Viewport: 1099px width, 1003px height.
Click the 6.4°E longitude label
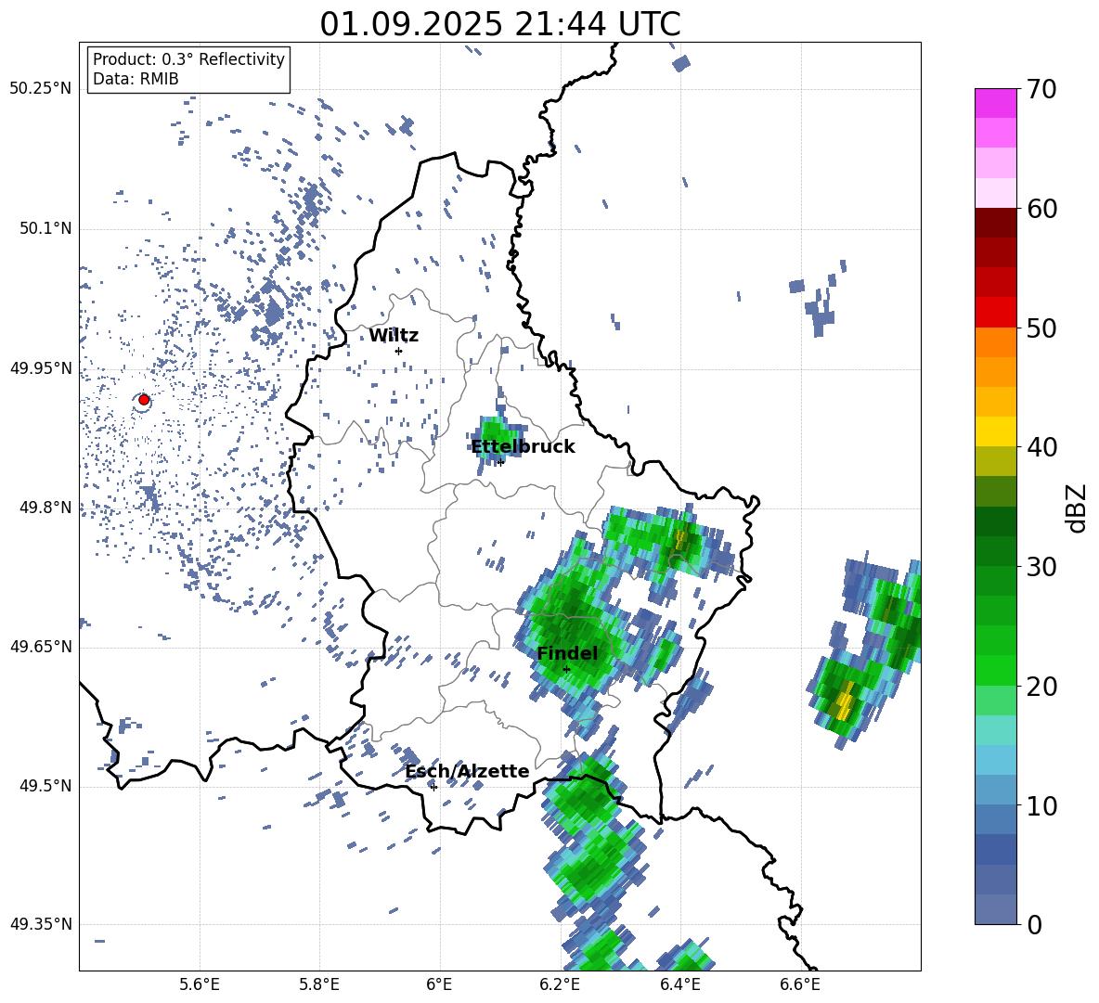coord(679,984)
